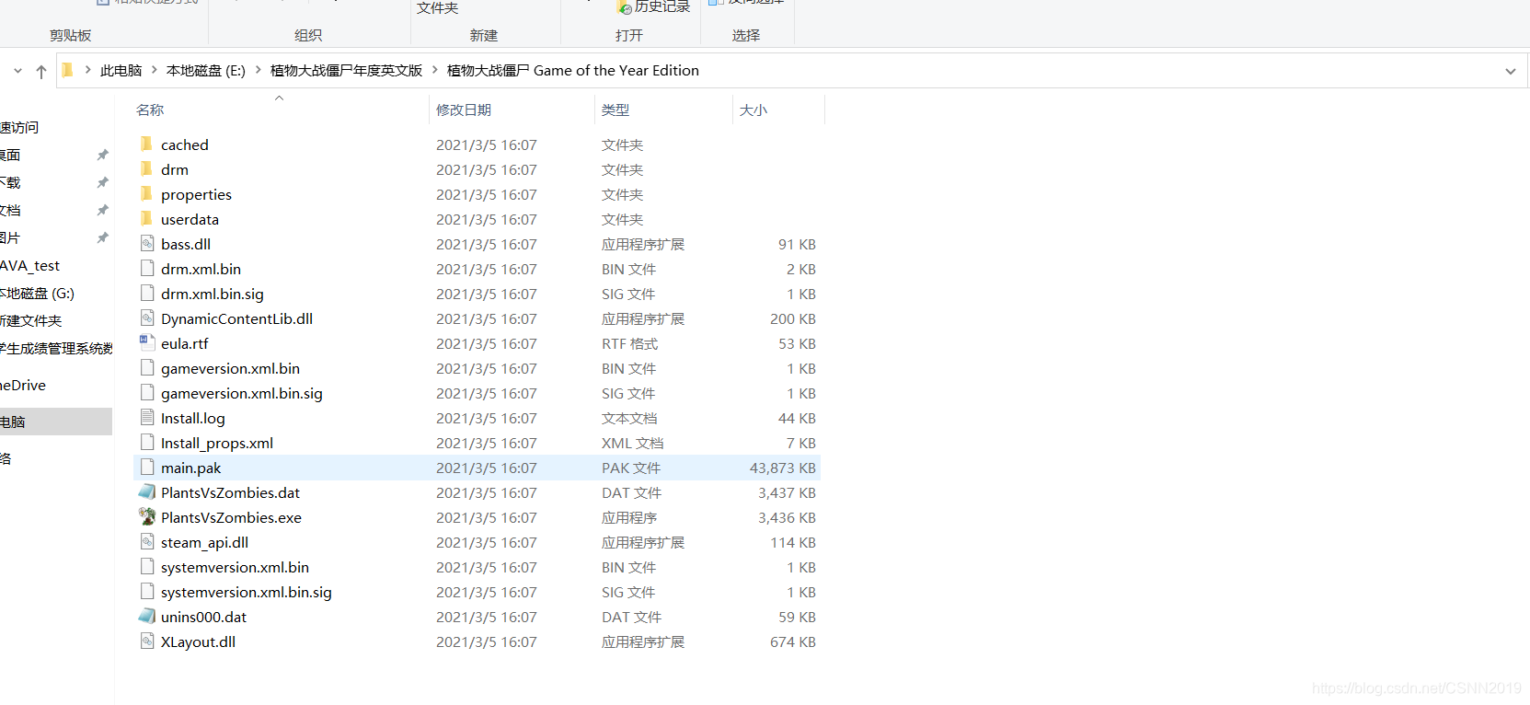This screenshot has width=1530, height=705.
Task: Select the drm folder icon
Action: point(146,168)
